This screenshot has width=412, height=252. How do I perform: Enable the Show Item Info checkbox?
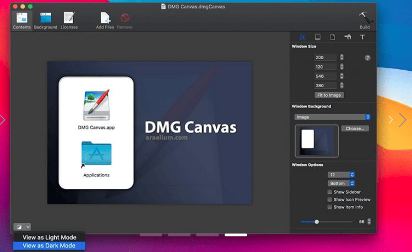[x=329, y=207]
